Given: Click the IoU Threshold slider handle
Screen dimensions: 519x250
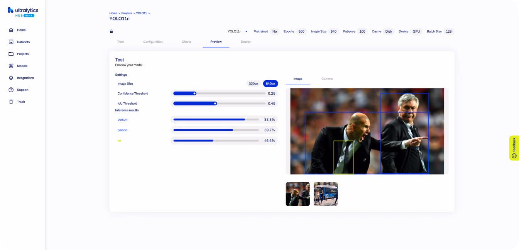Looking at the screenshot, I should (x=215, y=103).
